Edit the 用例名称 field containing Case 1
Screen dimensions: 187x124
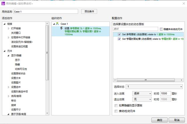46,12
